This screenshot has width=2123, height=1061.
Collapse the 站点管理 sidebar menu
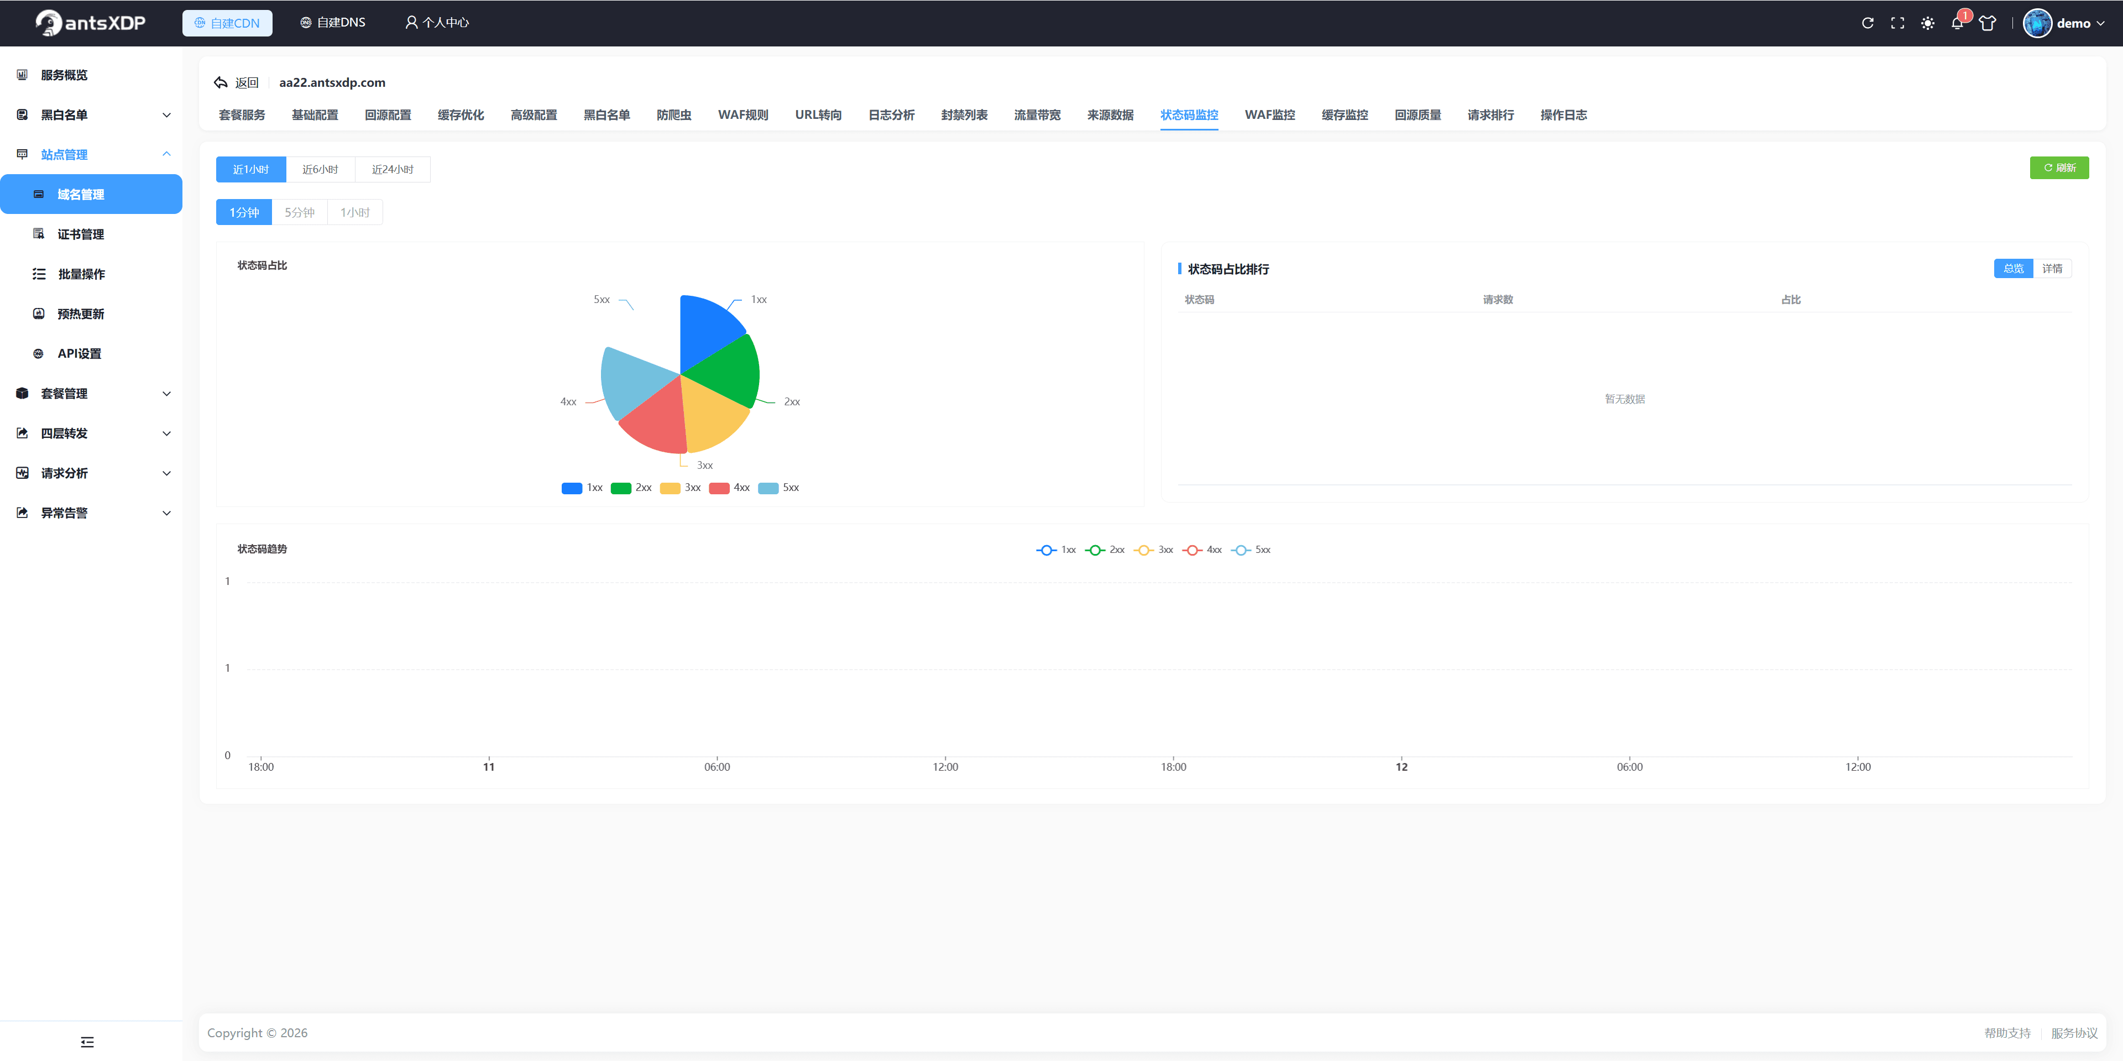pyautogui.click(x=91, y=154)
